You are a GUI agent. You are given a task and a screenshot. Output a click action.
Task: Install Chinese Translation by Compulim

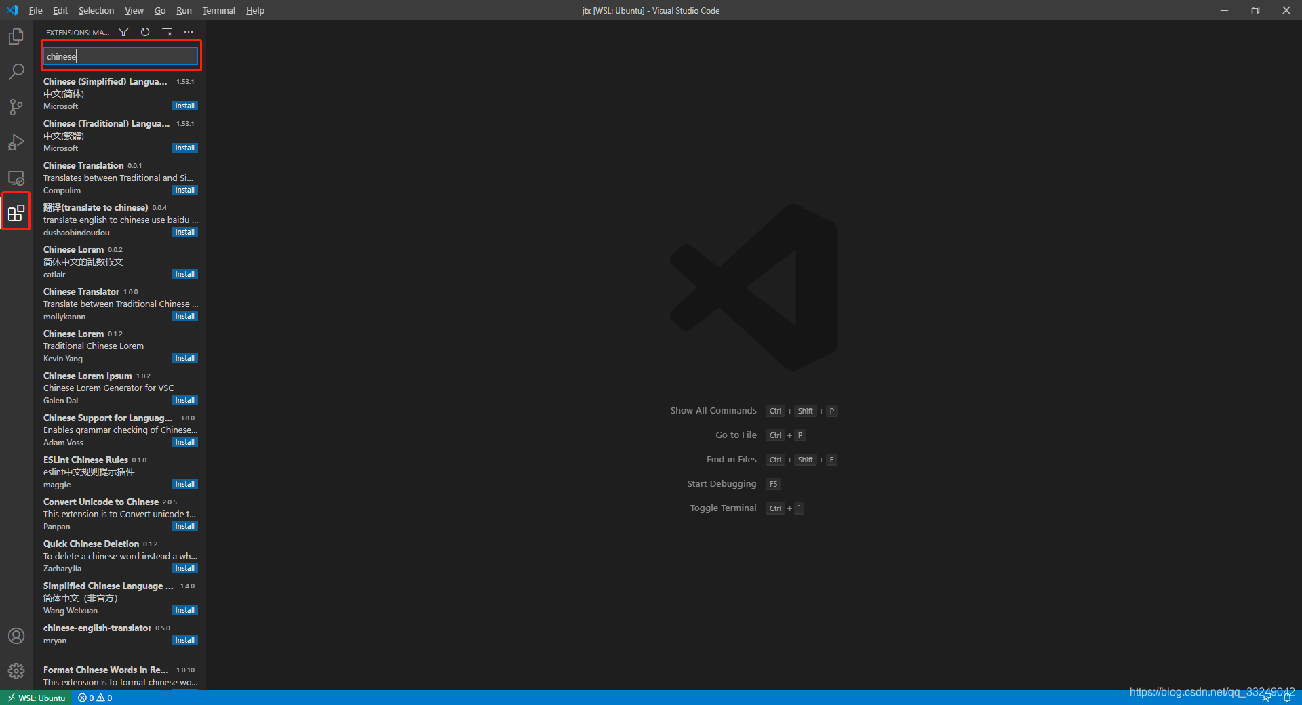(184, 190)
